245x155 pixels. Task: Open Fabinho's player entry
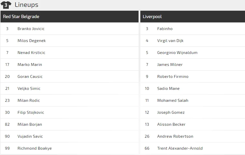click(x=165, y=29)
